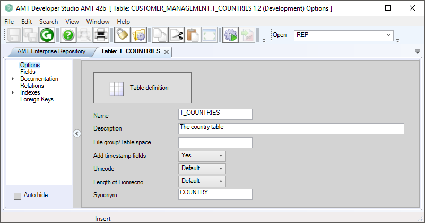Click the Copy pages icon
This screenshot has height=223, width=425.
[160, 35]
